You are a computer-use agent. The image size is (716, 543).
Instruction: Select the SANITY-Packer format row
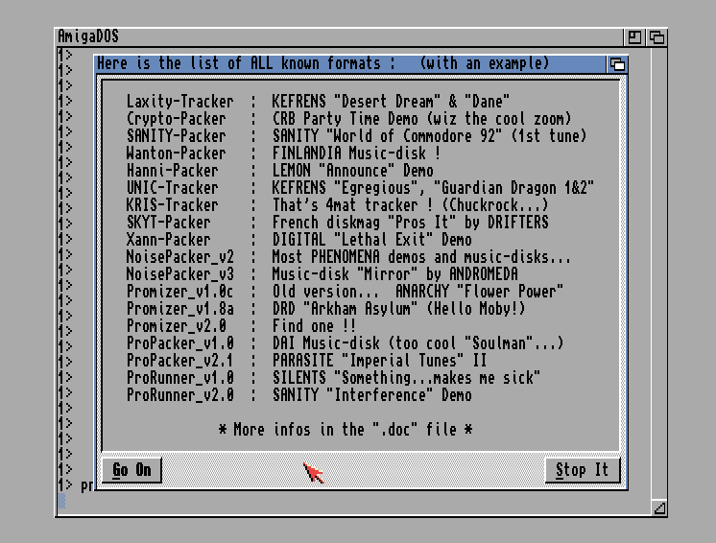click(x=356, y=136)
